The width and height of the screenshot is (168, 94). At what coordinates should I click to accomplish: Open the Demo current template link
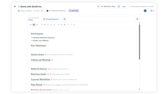(31, 20)
